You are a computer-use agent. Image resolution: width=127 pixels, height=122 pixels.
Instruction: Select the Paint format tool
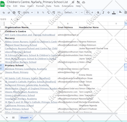[19, 12]
